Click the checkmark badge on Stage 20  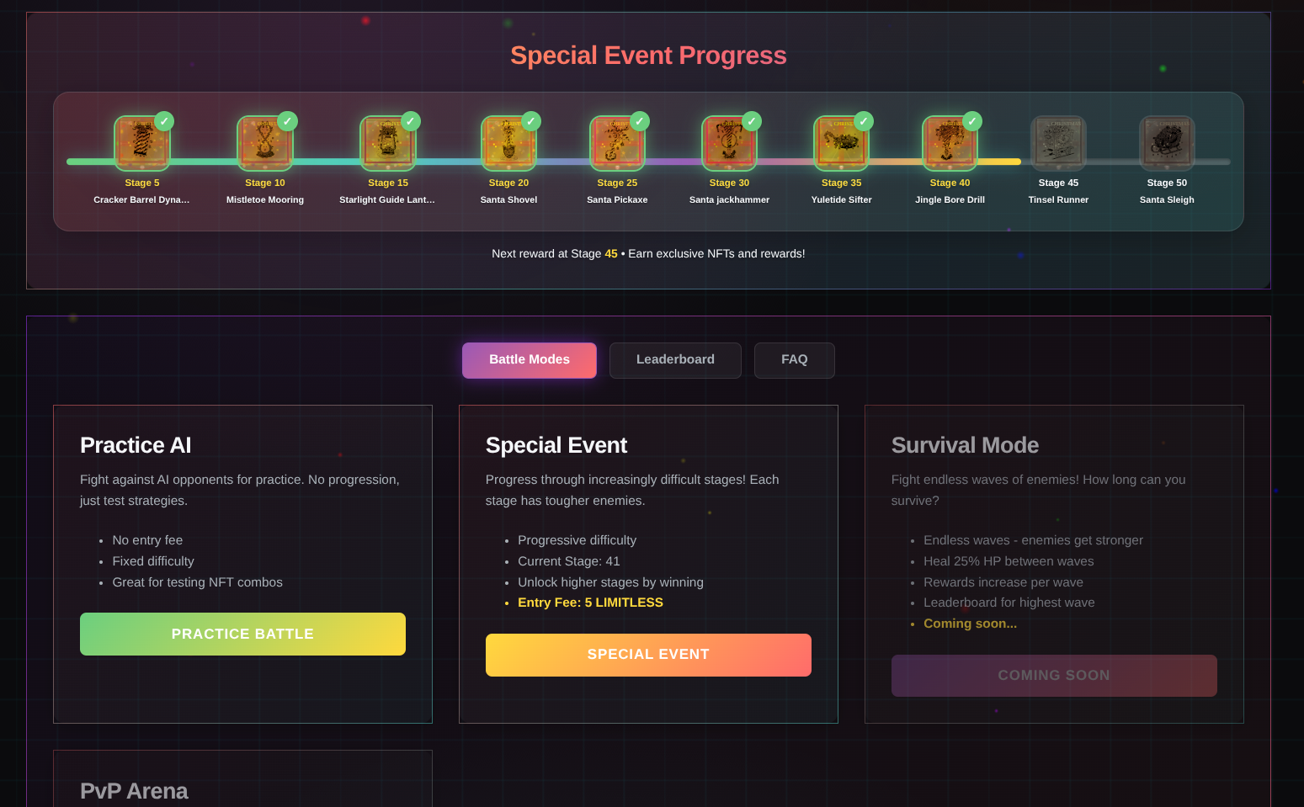tap(531, 121)
